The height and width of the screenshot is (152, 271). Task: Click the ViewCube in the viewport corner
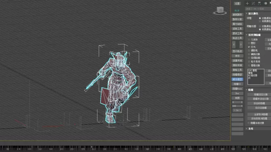pyautogui.click(x=220, y=11)
